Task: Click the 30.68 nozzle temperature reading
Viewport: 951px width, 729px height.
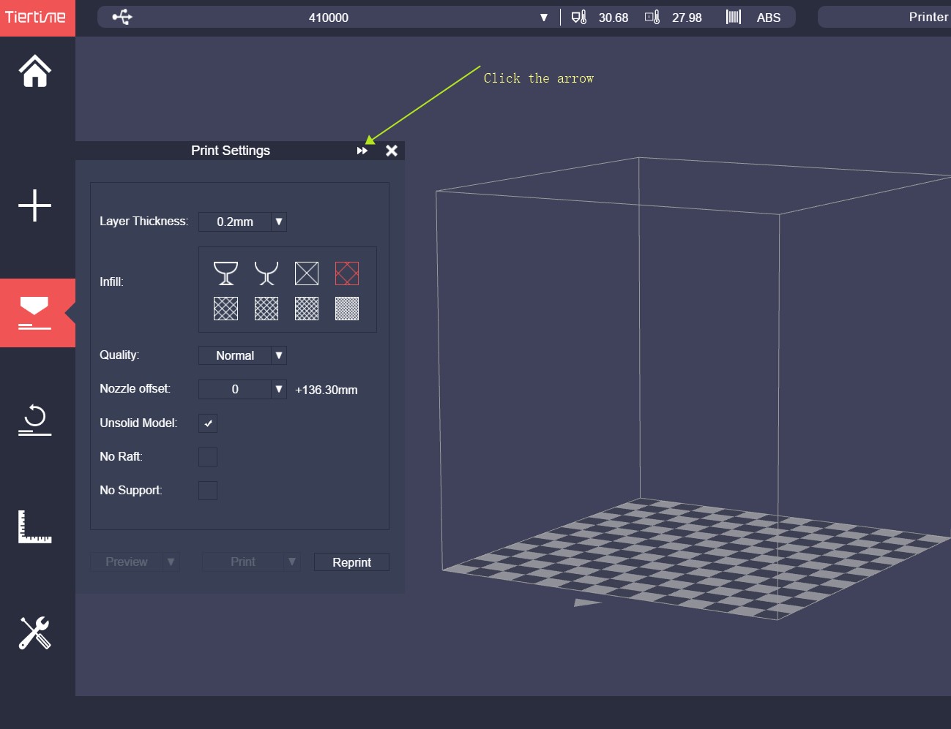Action: (x=614, y=18)
